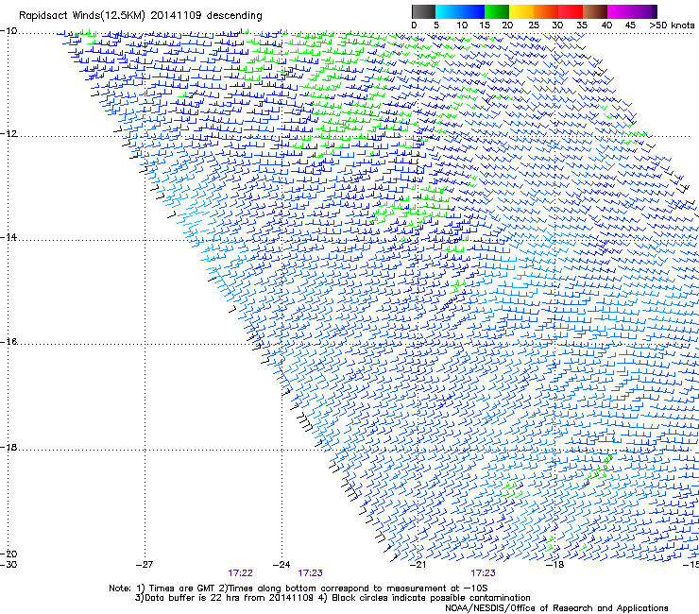Click the '35' label under the color bar
The image size is (699, 614).
pyautogui.click(x=582, y=26)
